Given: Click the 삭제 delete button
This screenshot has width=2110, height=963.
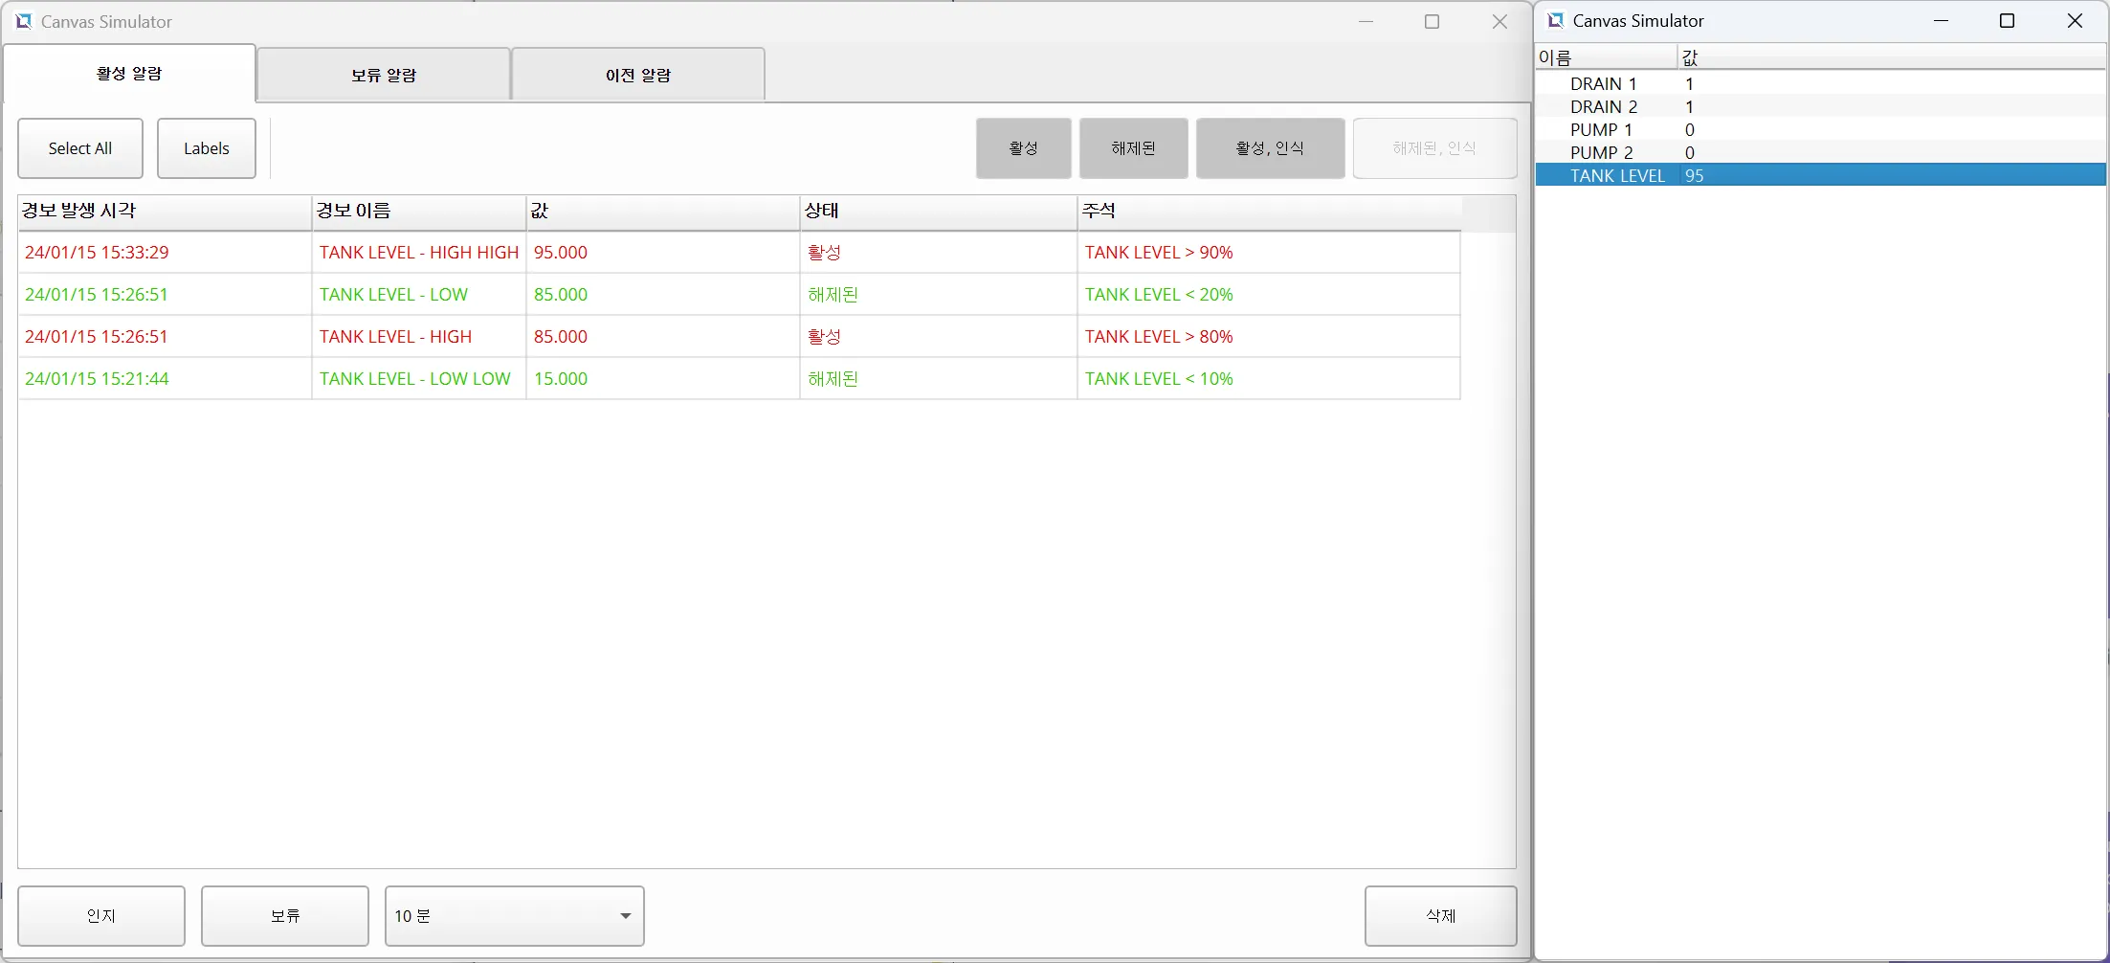Looking at the screenshot, I should [1440, 916].
